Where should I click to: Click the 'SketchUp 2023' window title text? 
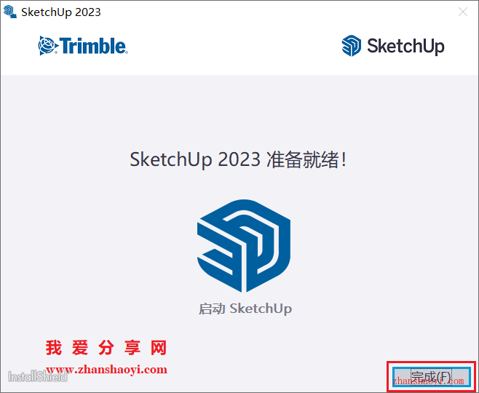click(61, 12)
